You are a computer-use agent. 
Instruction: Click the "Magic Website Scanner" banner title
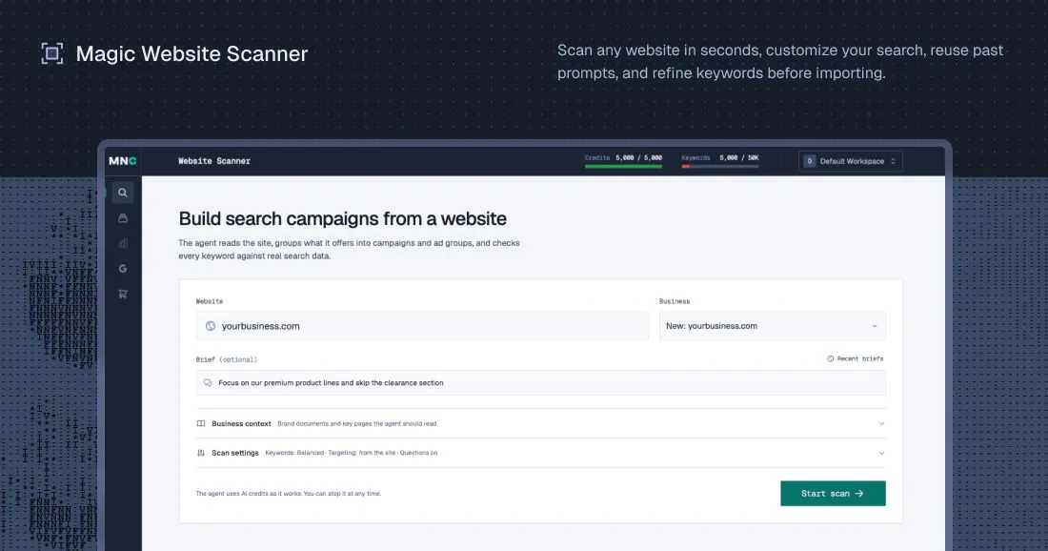pyautogui.click(x=191, y=53)
